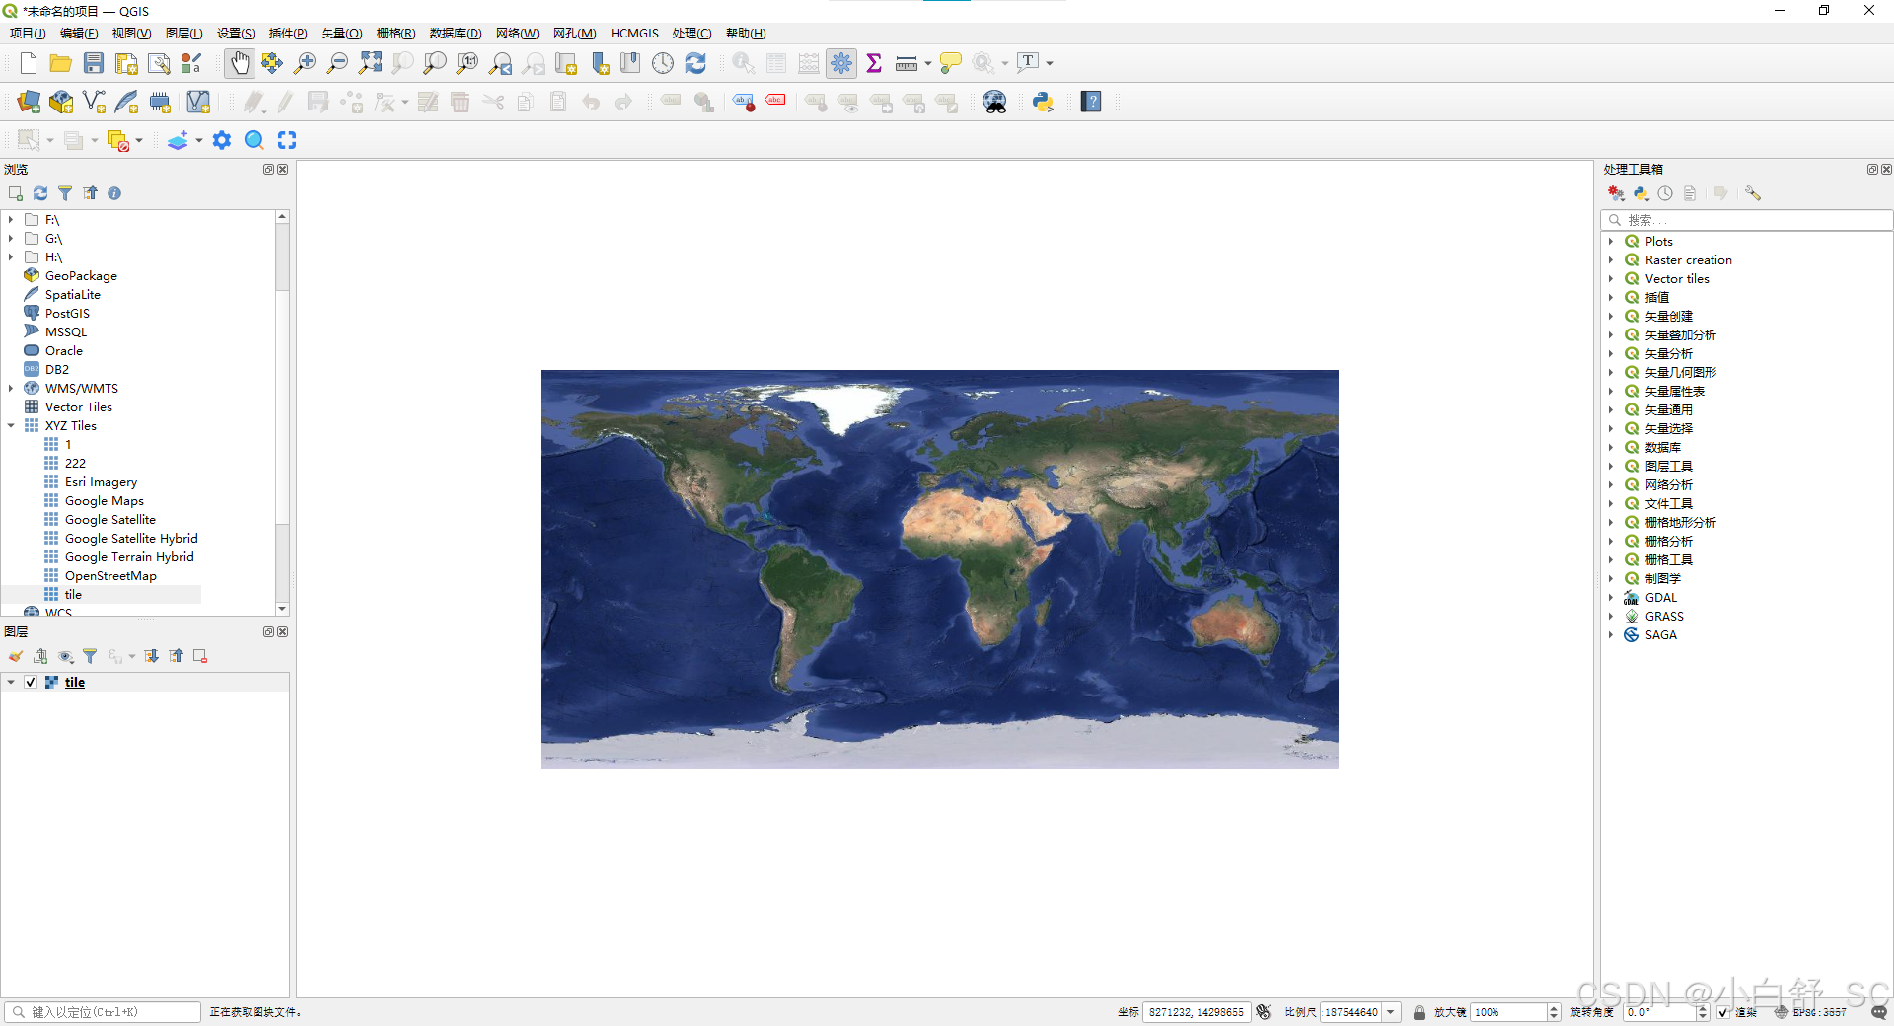
Task: Open Statistical Summary sigma icon
Action: point(874,63)
